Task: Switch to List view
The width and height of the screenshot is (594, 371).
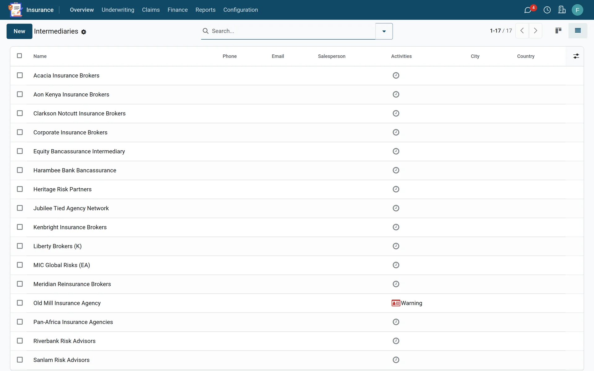Action: pyautogui.click(x=578, y=31)
